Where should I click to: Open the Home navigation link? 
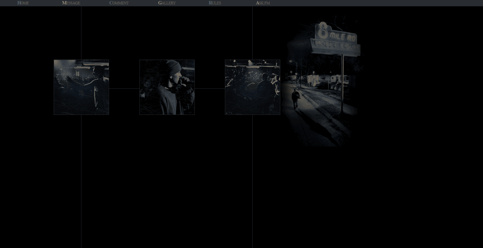[23, 3]
